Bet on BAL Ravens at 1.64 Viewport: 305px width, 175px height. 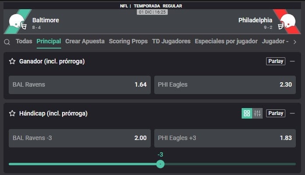(80, 84)
